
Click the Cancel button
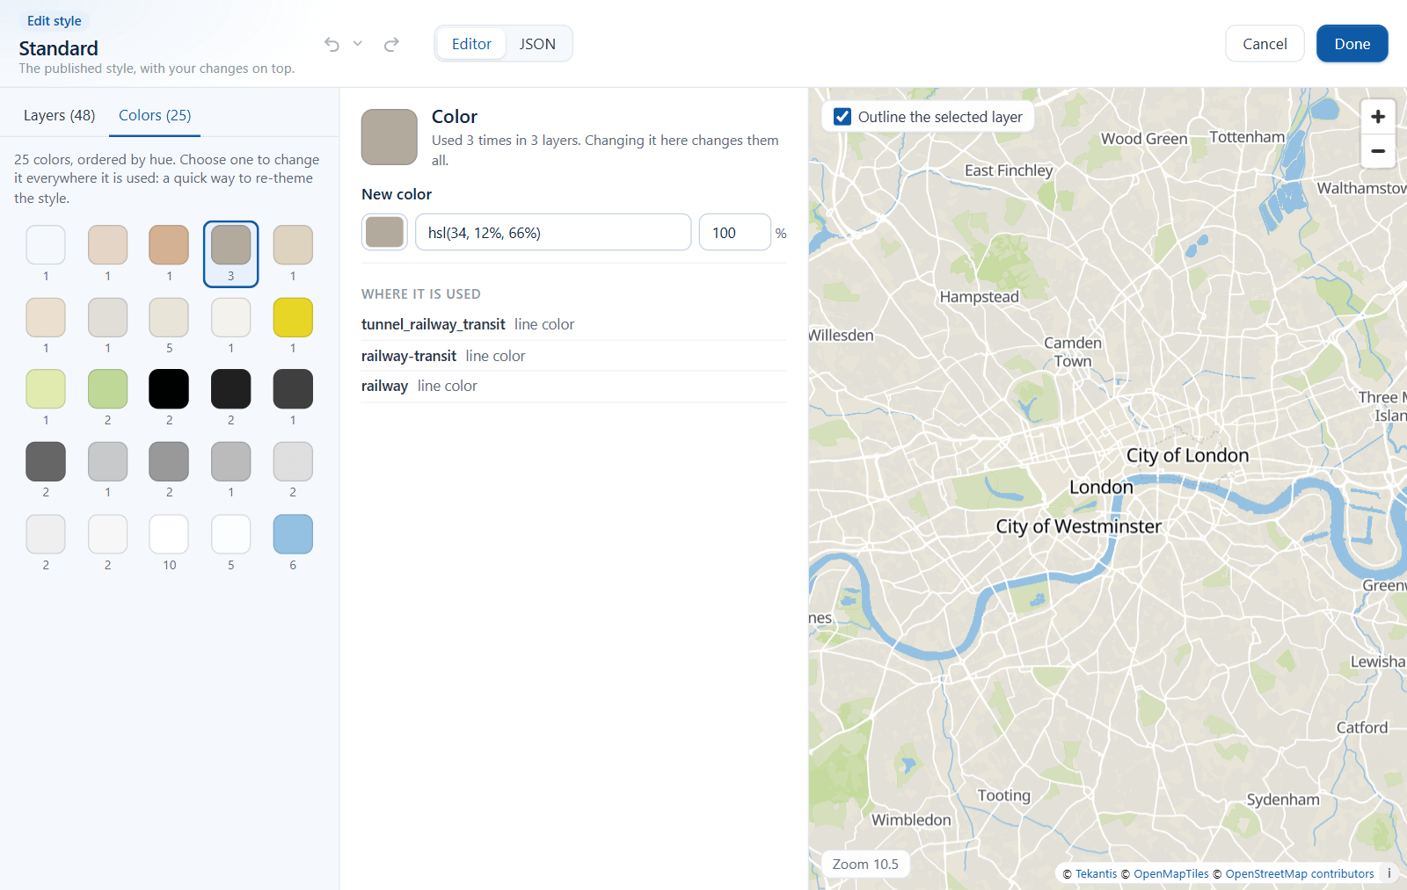click(1265, 44)
